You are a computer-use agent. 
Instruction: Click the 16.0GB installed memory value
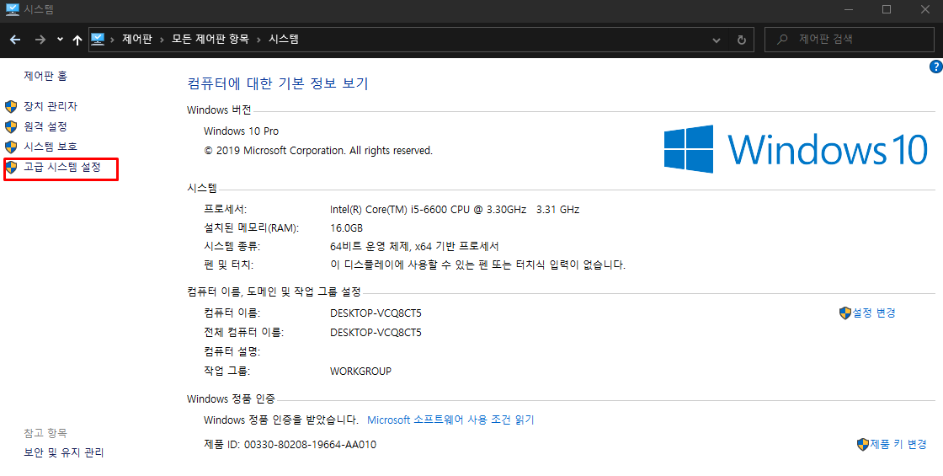[346, 228]
